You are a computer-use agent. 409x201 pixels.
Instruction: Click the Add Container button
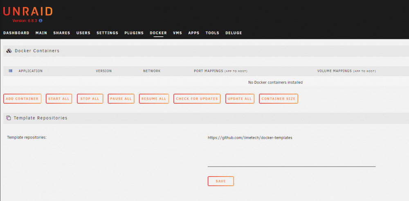point(22,99)
